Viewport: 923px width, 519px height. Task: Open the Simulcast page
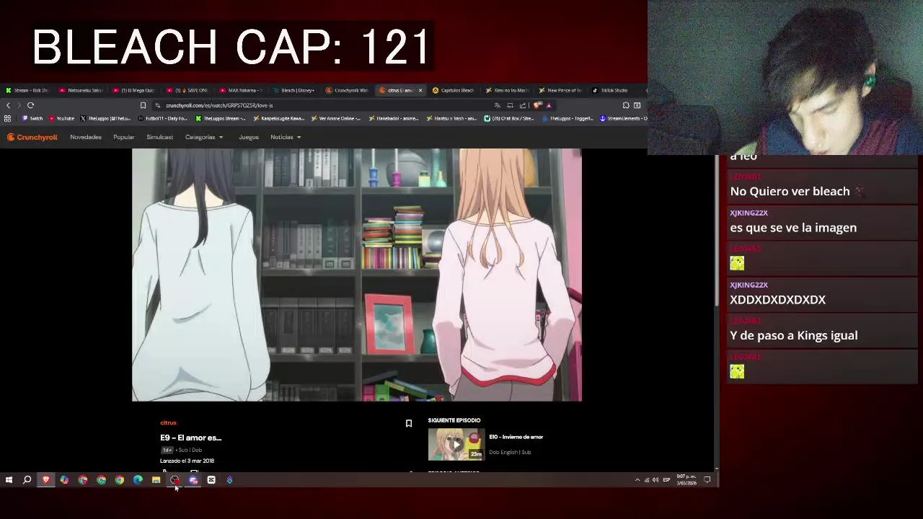[159, 137]
